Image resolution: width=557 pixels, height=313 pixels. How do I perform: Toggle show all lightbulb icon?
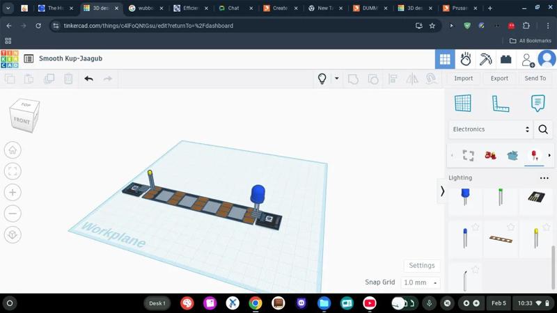[322, 79]
